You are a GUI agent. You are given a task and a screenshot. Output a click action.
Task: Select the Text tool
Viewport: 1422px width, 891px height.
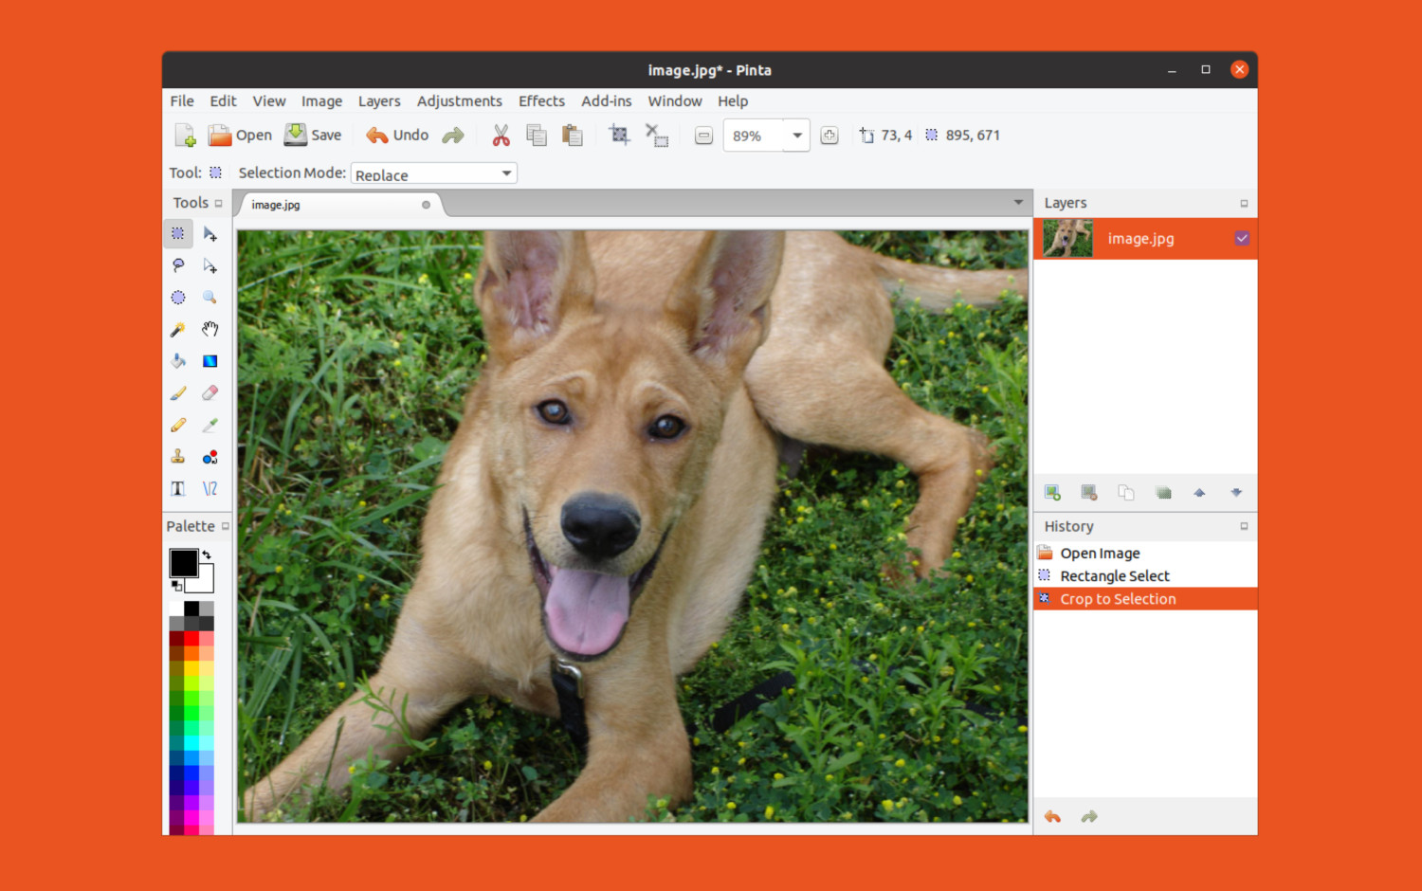(178, 488)
